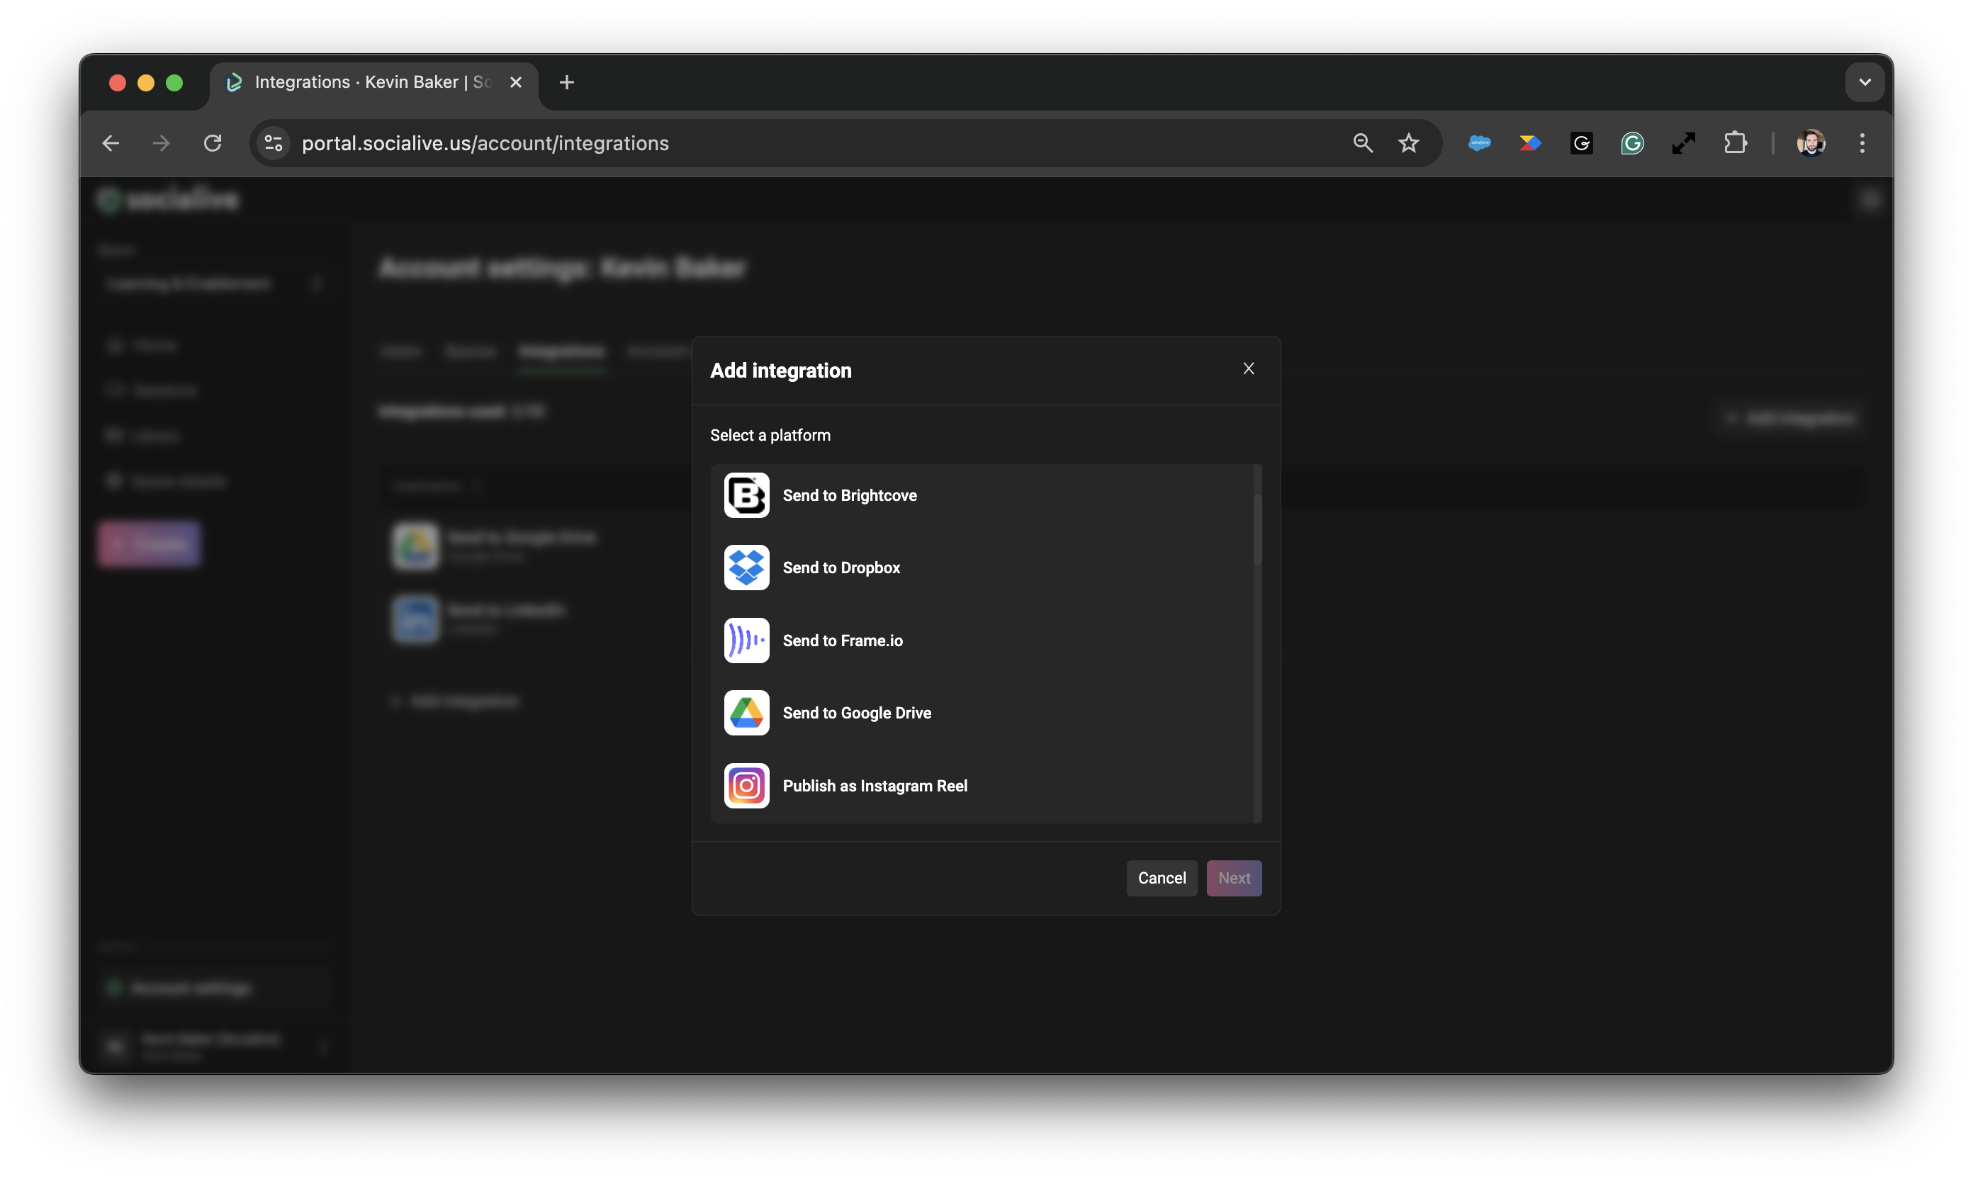Open a new browser tab
1973x1179 pixels.
[x=566, y=81]
